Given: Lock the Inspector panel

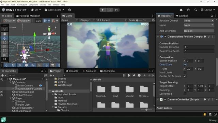Looking at the screenshot, I should 212,16.
